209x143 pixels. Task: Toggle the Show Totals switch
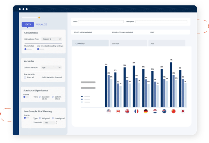coord(28,49)
